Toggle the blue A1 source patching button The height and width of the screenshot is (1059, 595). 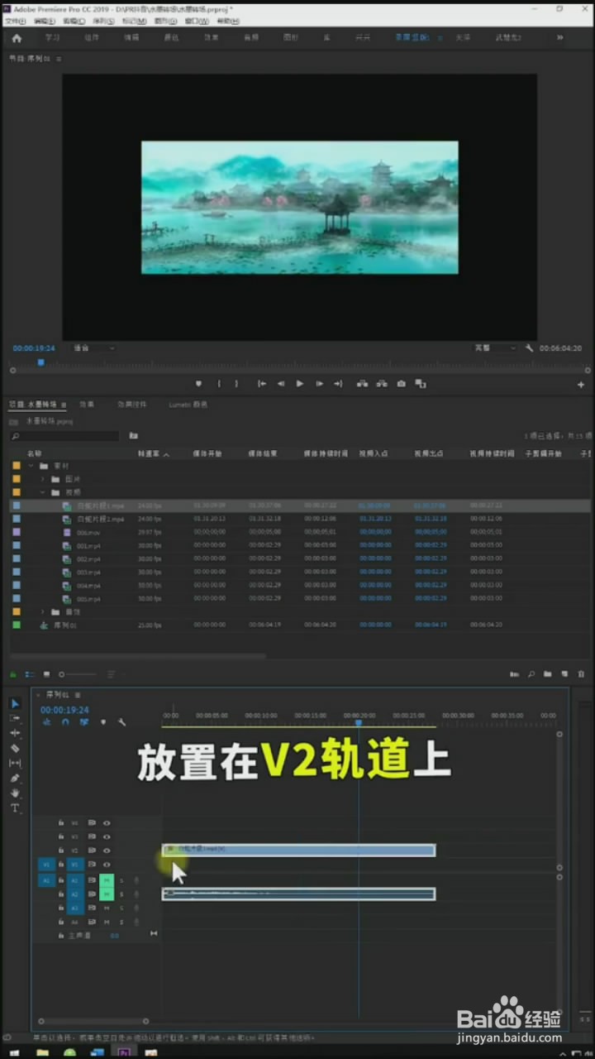46,880
